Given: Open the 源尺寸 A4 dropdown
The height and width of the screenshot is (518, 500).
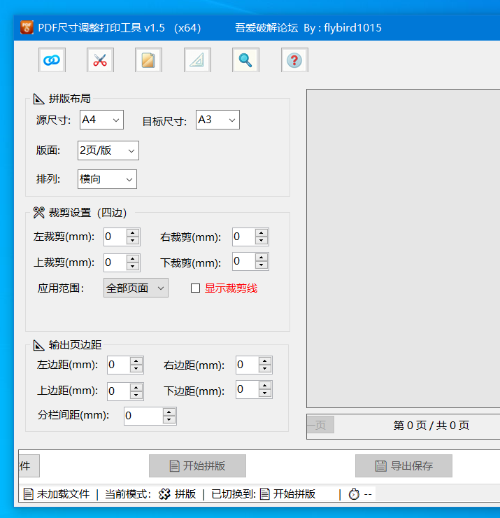Looking at the screenshot, I should 101,120.
